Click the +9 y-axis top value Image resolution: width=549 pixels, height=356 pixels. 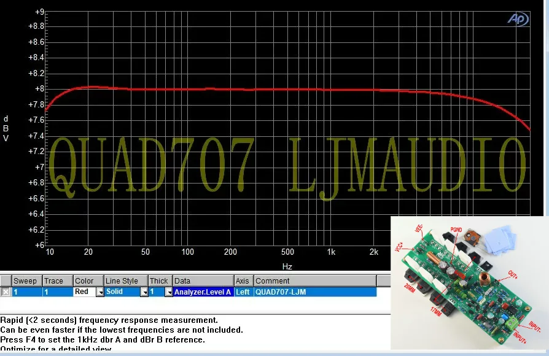point(39,12)
